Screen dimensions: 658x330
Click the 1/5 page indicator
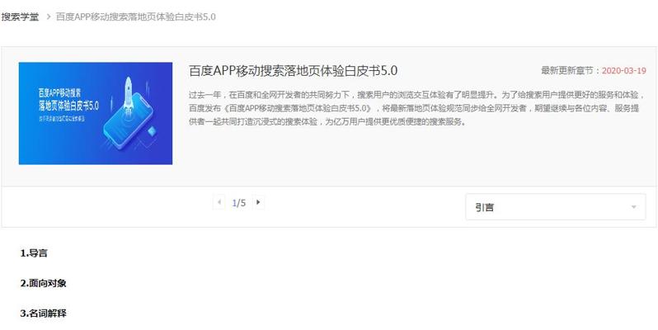[239, 203]
